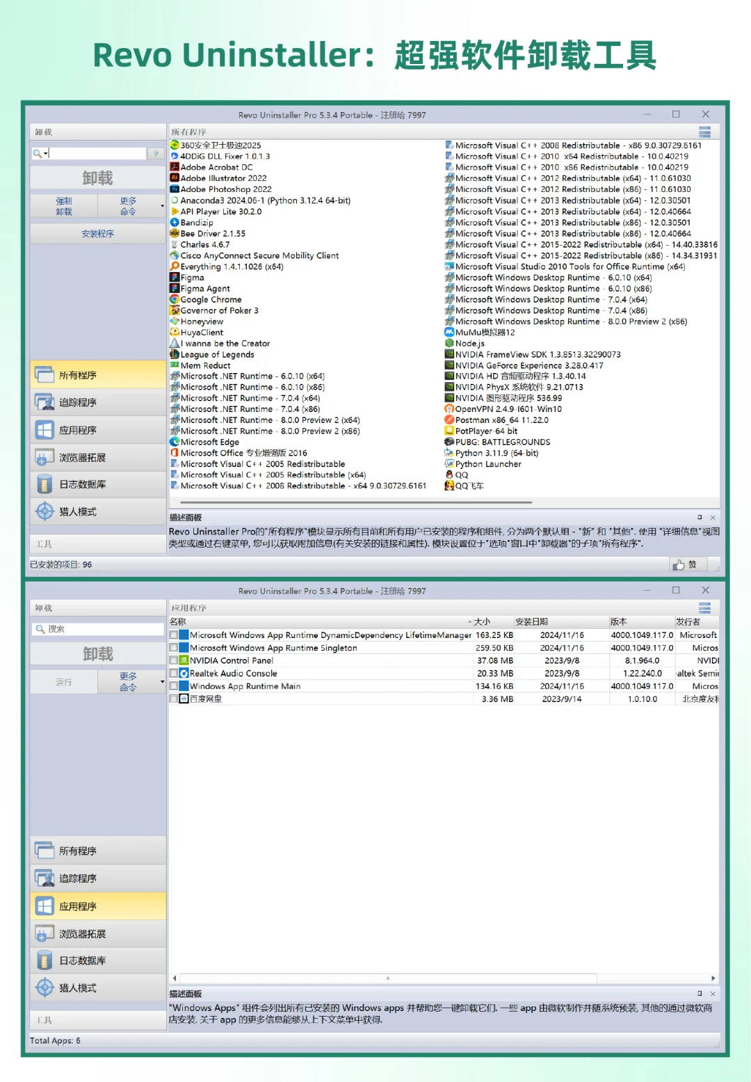This screenshot has height=1082, width=751.
Task: Click horizontal scrollbar in bottom window list
Action: [388, 978]
